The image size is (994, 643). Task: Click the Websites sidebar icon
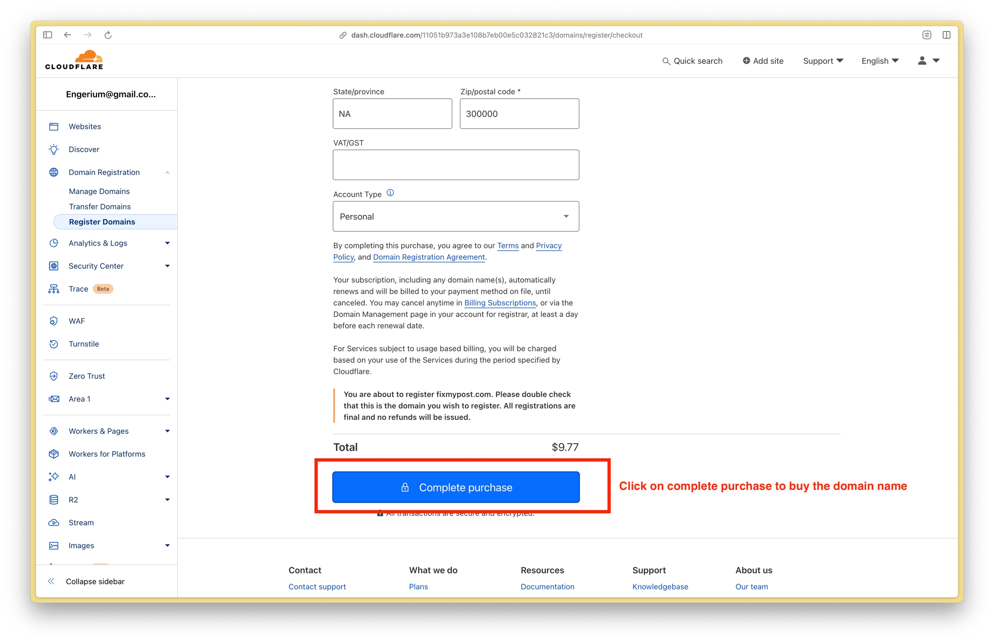pyautogui.click(x=54, y=126)
